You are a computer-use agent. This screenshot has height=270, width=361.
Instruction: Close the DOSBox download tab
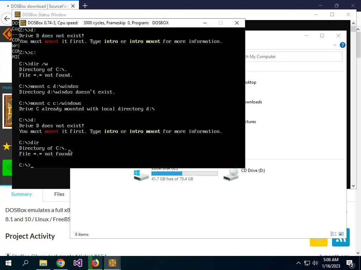[73, 6]
